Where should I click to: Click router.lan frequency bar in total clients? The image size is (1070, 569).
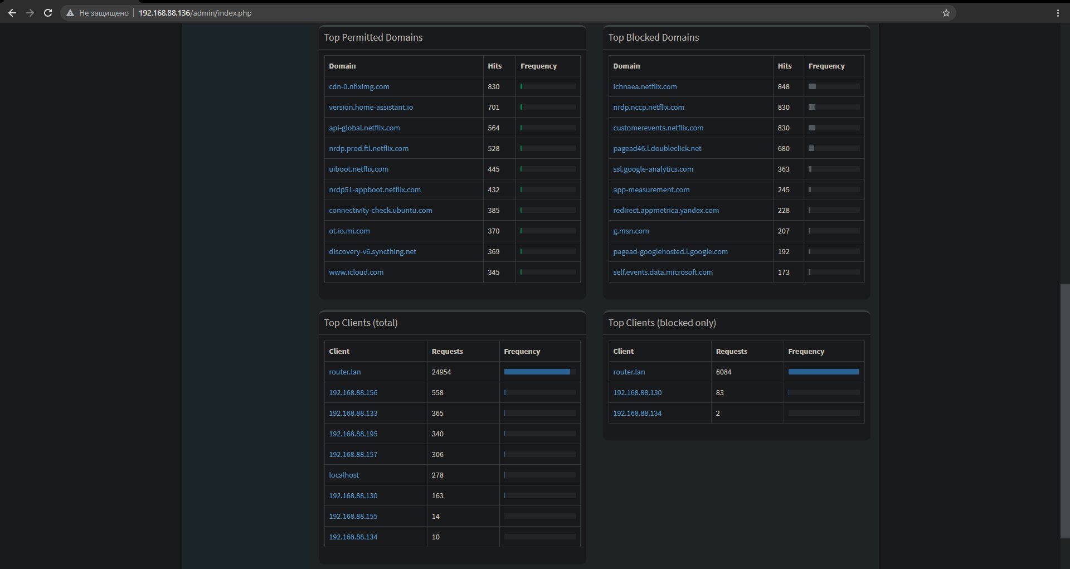pyautogui.click(x=539, y=372)
